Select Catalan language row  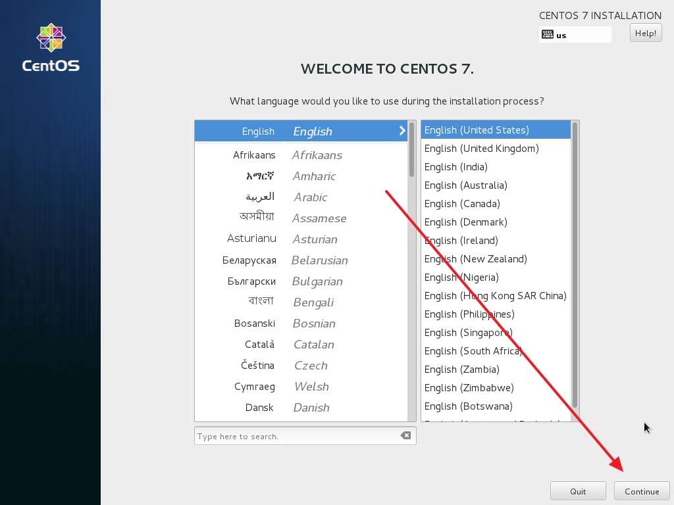(x=301, y=345)
